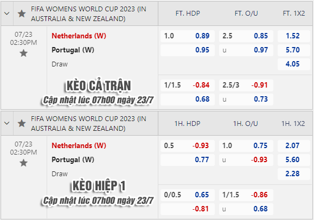
Task: Star the 07/23 full-time match
Action: coord(23,54)
